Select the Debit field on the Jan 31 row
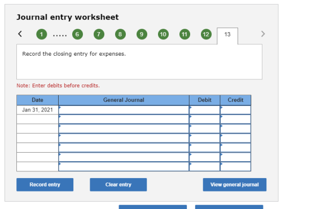Viewport: 316px width, 209px height. [x=204, y=110]
